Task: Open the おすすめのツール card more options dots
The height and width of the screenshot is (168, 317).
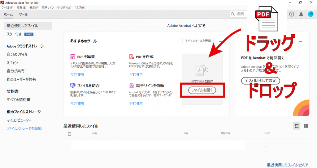Action: pyautogui.click(x=220, y=41)
